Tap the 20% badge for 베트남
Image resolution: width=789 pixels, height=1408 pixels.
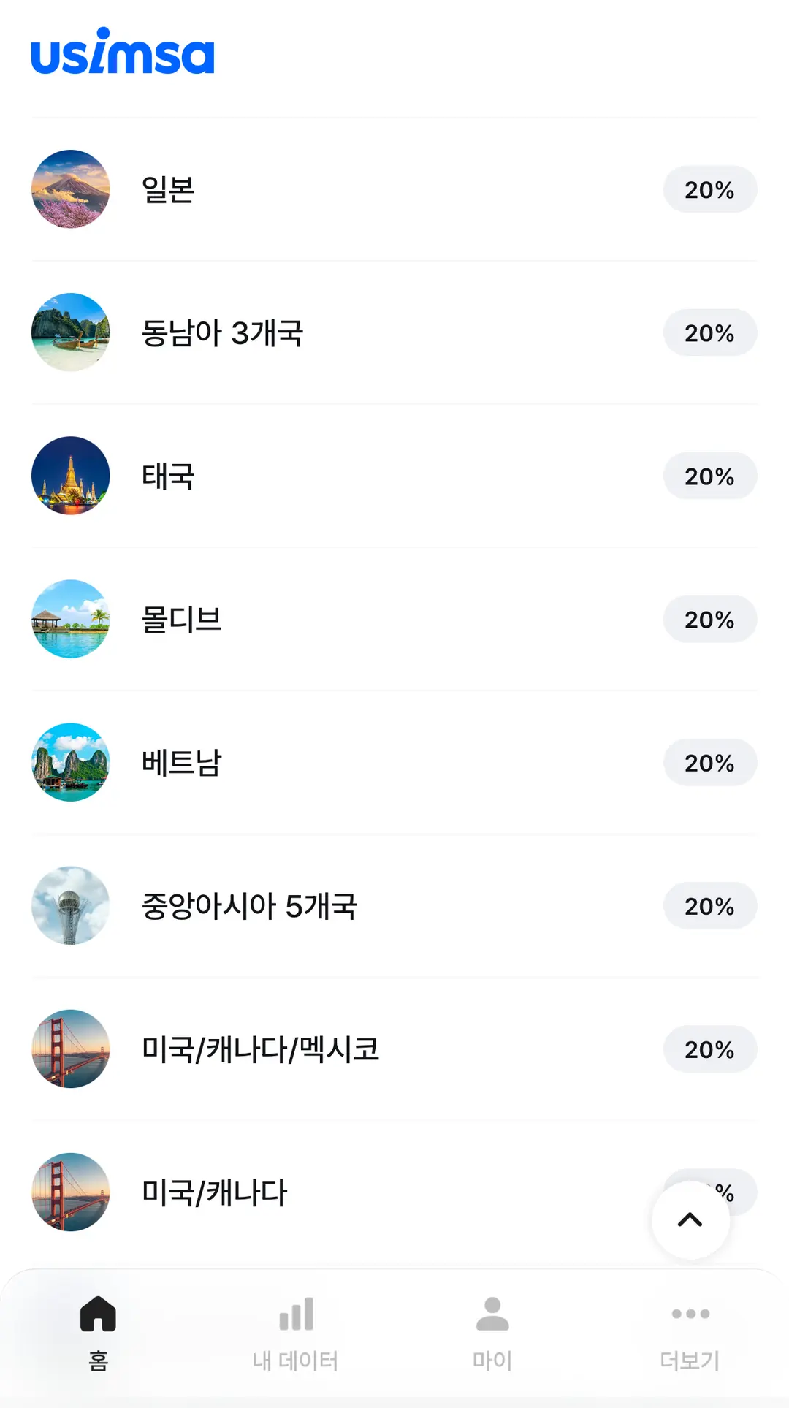710,762
